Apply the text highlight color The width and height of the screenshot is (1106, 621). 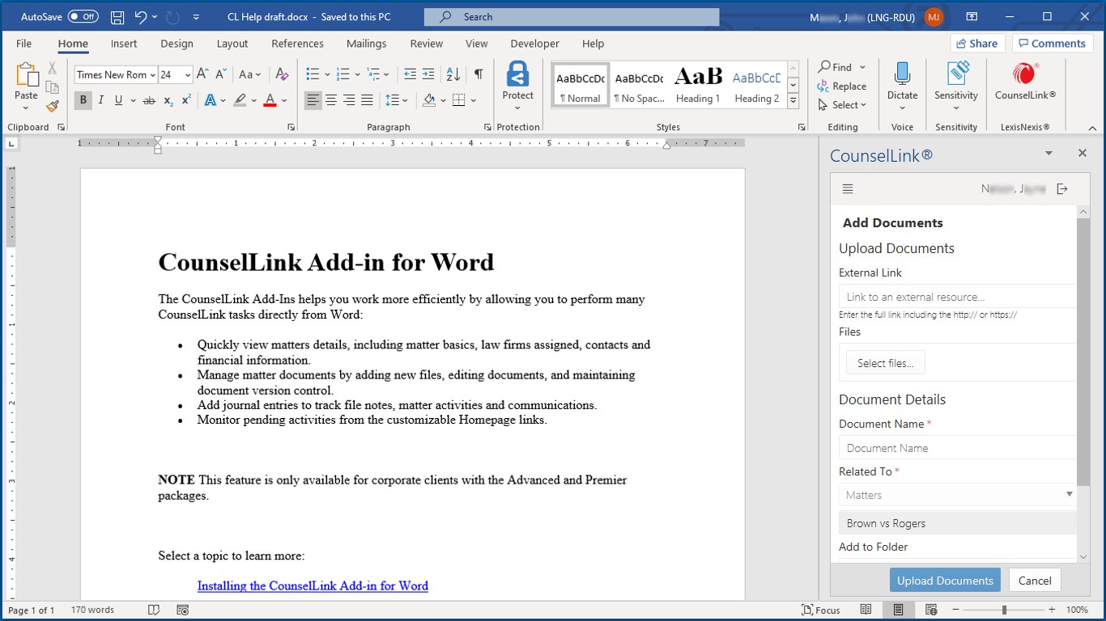tap(240, 100)
